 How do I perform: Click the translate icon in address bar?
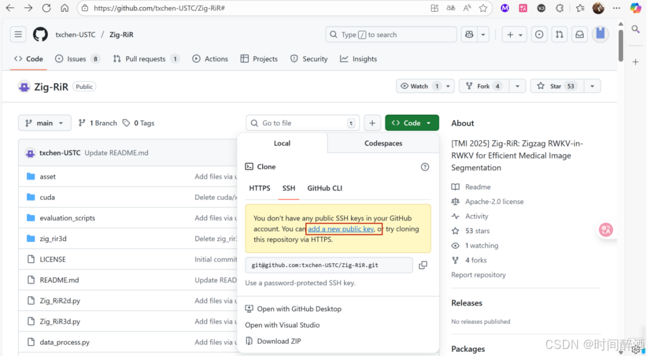click(450, 8)
